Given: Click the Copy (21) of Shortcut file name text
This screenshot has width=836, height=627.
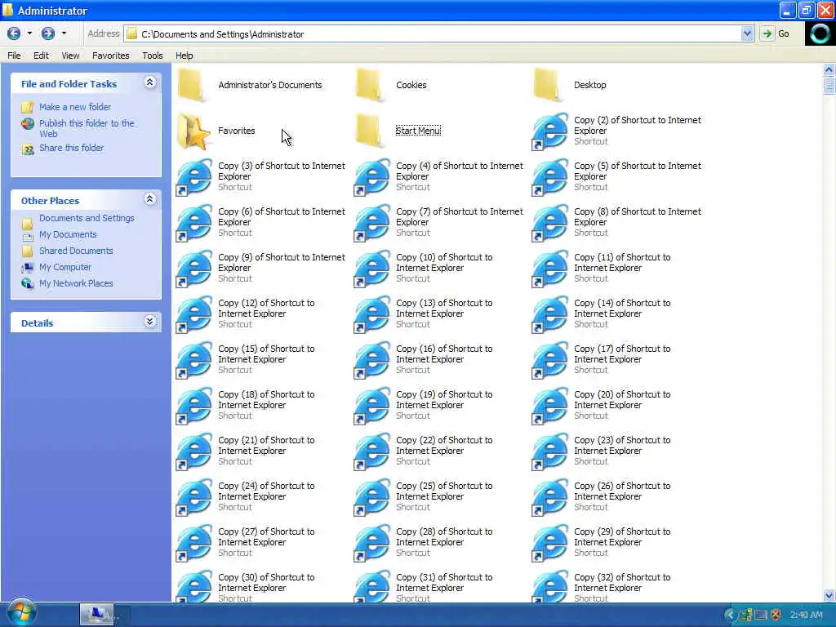Looking at the screenshot, I should pyautogui.click(x=266, y=445).
